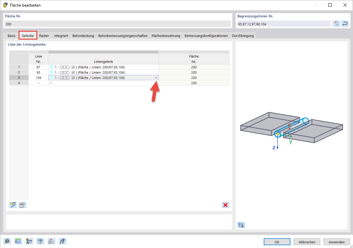Click the Anwenden button
The width and height of the screenshot is (353, 248).
(337, 241)
